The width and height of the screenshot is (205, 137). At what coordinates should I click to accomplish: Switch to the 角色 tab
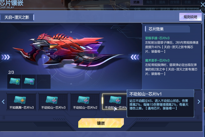tap(149, 2)
